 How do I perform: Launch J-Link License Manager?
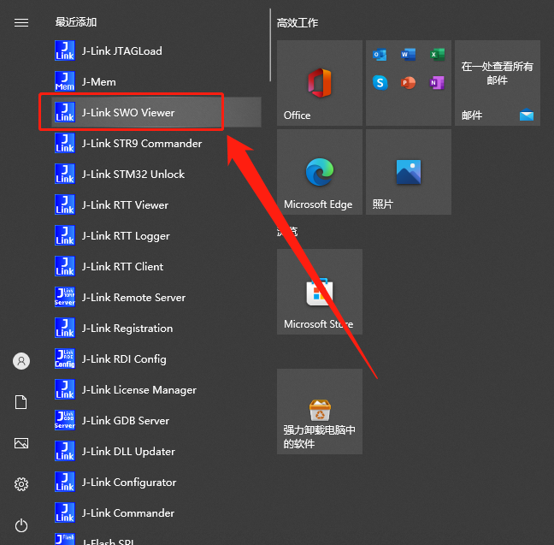pos(156,389)
